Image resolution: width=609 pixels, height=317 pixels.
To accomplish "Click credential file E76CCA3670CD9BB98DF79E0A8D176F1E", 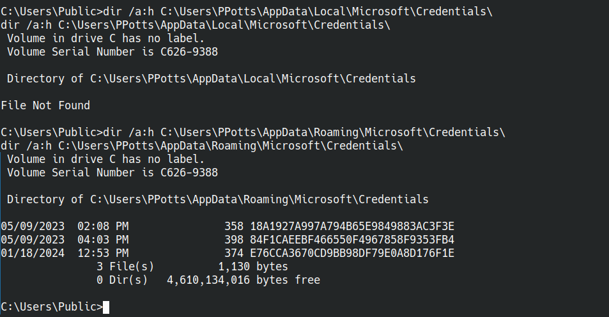I will 352,253.
